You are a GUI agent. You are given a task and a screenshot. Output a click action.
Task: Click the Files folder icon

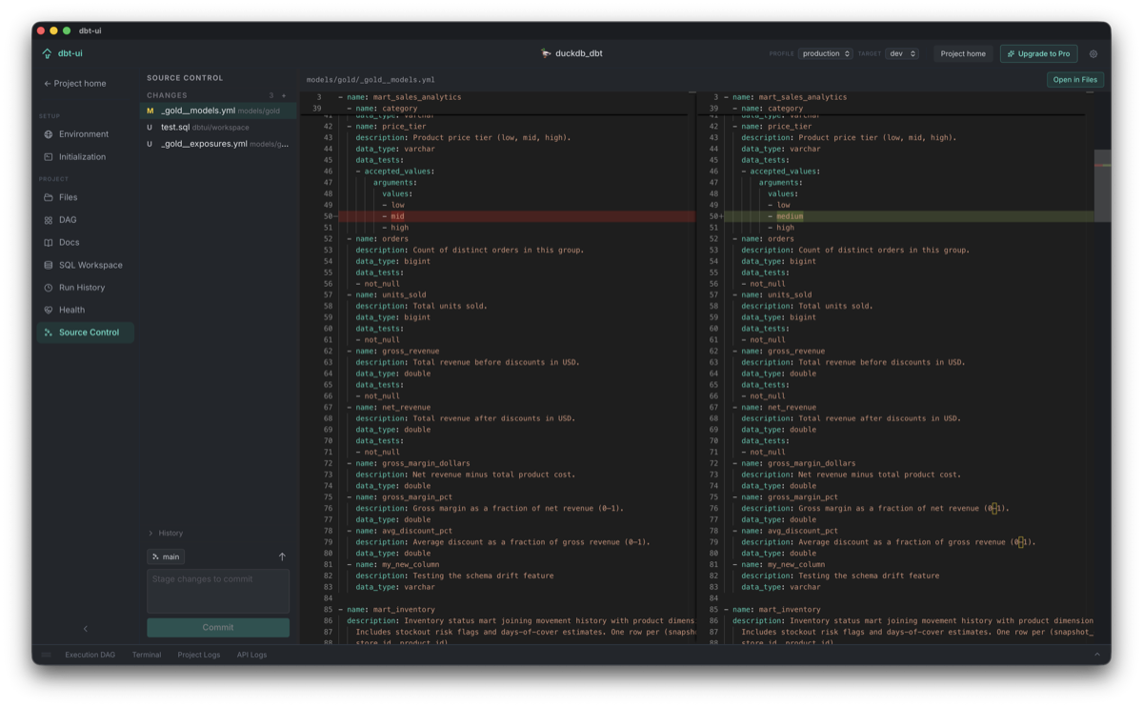coord(49,197)
